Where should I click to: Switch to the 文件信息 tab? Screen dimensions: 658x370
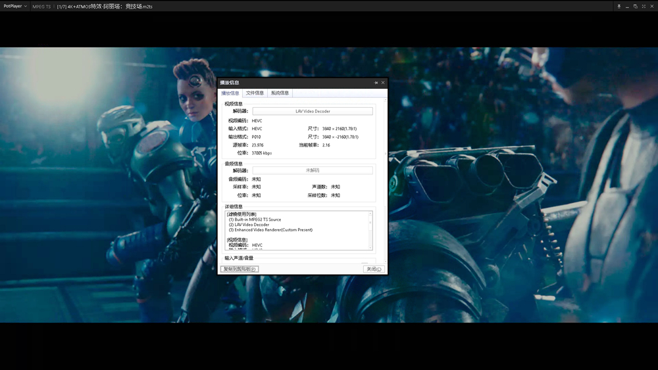click(255, 93)
